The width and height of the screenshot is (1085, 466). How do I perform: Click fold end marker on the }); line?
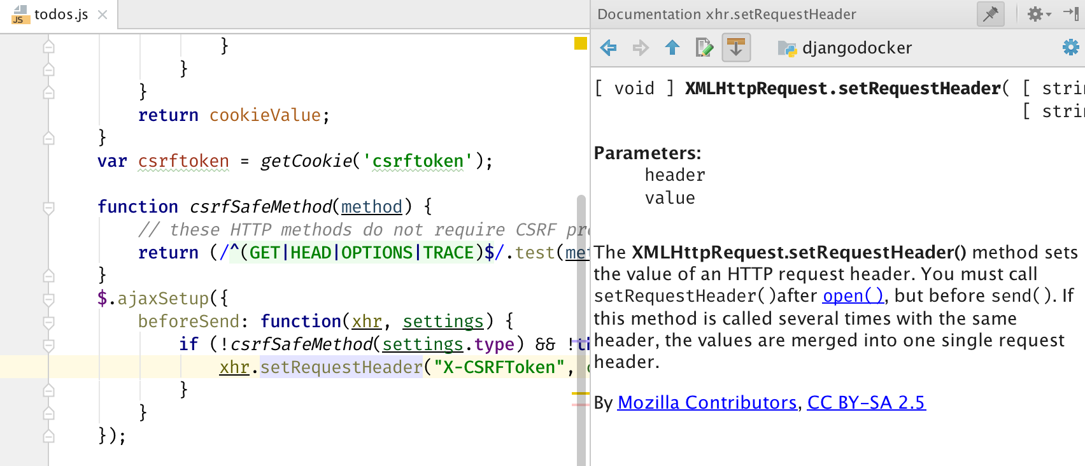[48, 436]
